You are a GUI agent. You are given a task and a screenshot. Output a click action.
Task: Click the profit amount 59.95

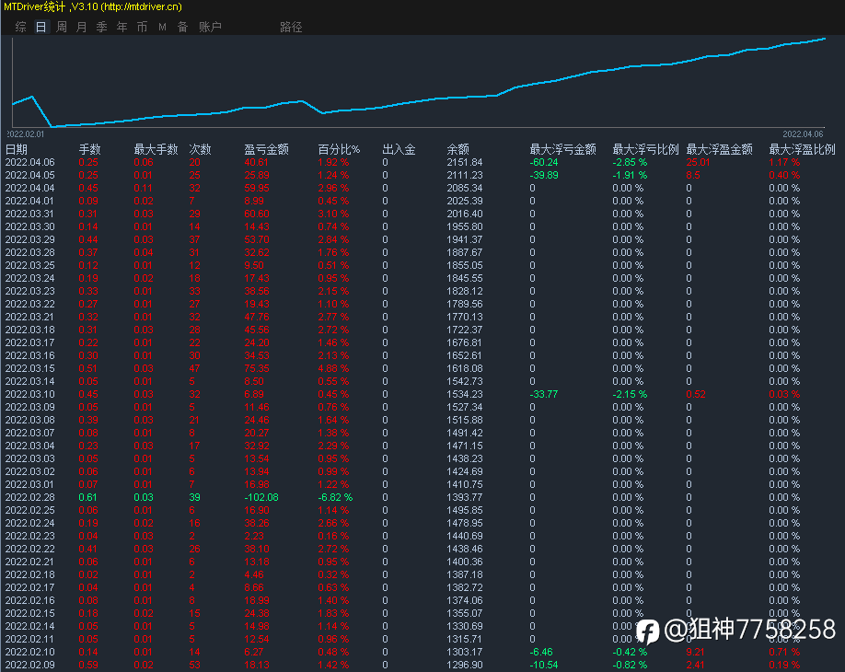[257, 188]
